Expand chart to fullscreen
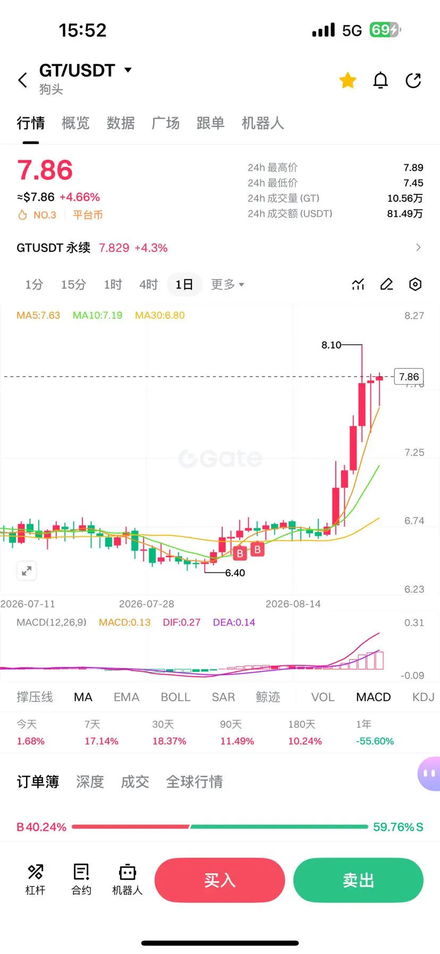The height and width of the screenshot is (954, 440). 27,571
